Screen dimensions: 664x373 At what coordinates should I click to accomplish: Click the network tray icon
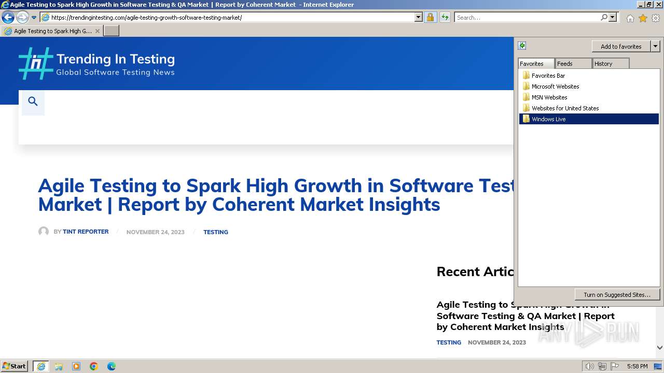(x=602, y=366)
